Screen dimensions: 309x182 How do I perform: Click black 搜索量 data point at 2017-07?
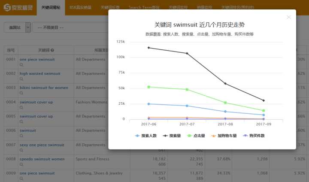187,53
